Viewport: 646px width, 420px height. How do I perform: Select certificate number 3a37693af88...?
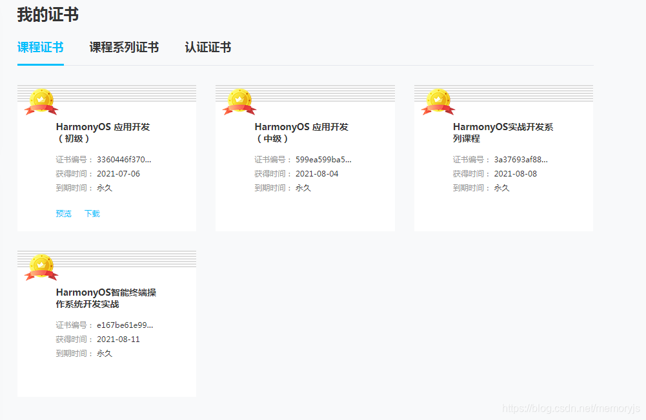point(521,160)
